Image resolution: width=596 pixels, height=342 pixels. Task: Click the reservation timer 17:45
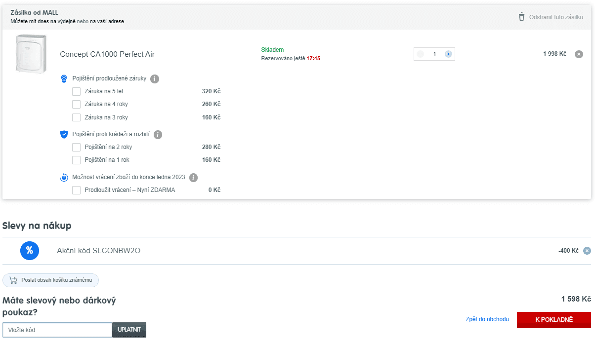coord(313,58)
